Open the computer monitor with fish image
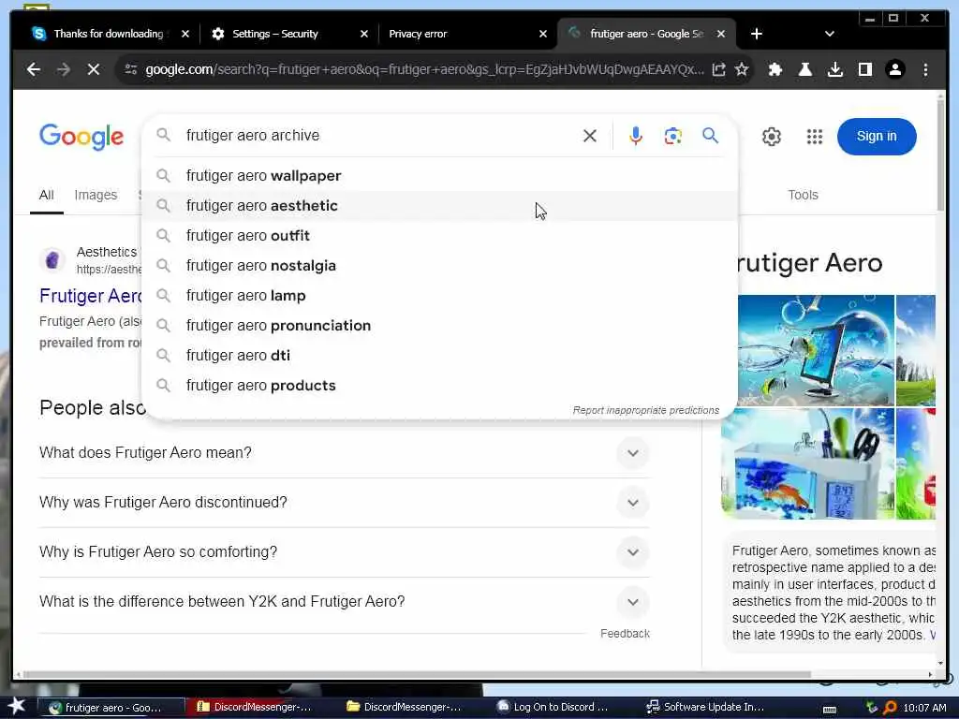Screen dimensions: 959x719 [x=816, y=350]
